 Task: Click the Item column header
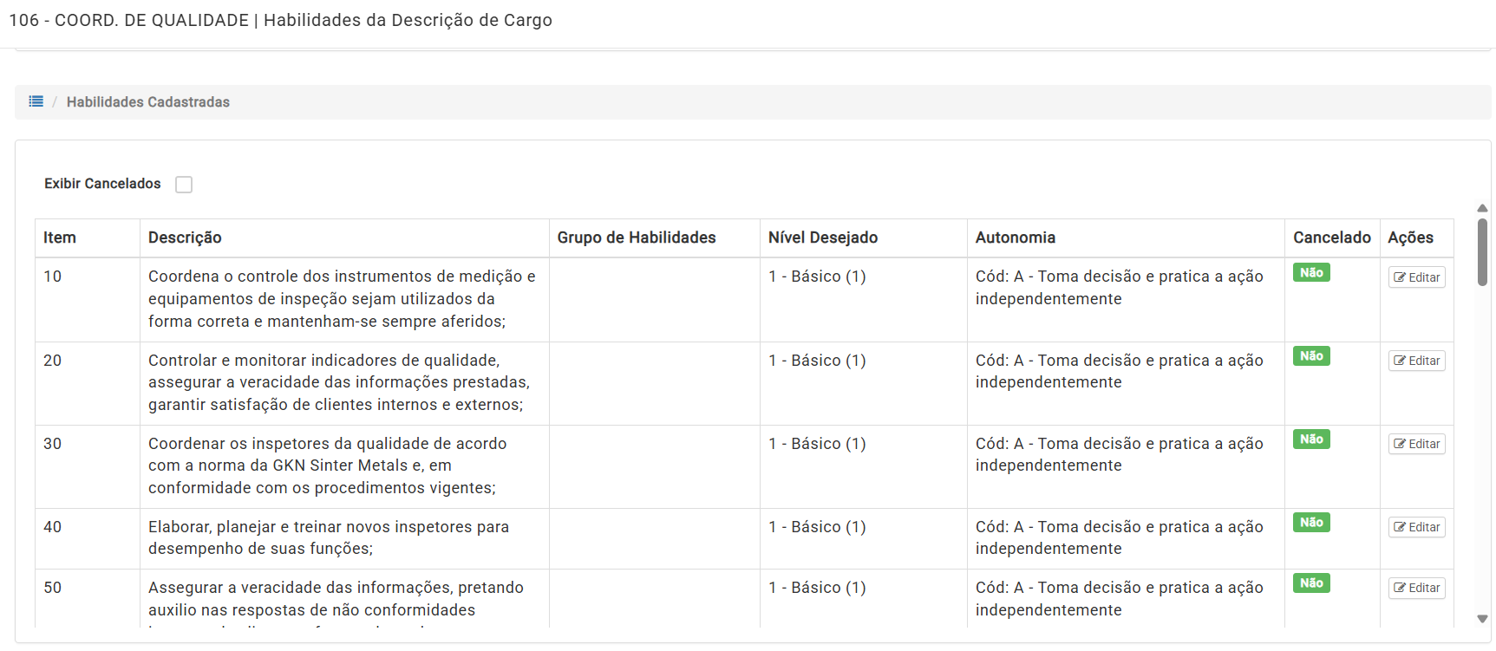(x=60, y=238)
